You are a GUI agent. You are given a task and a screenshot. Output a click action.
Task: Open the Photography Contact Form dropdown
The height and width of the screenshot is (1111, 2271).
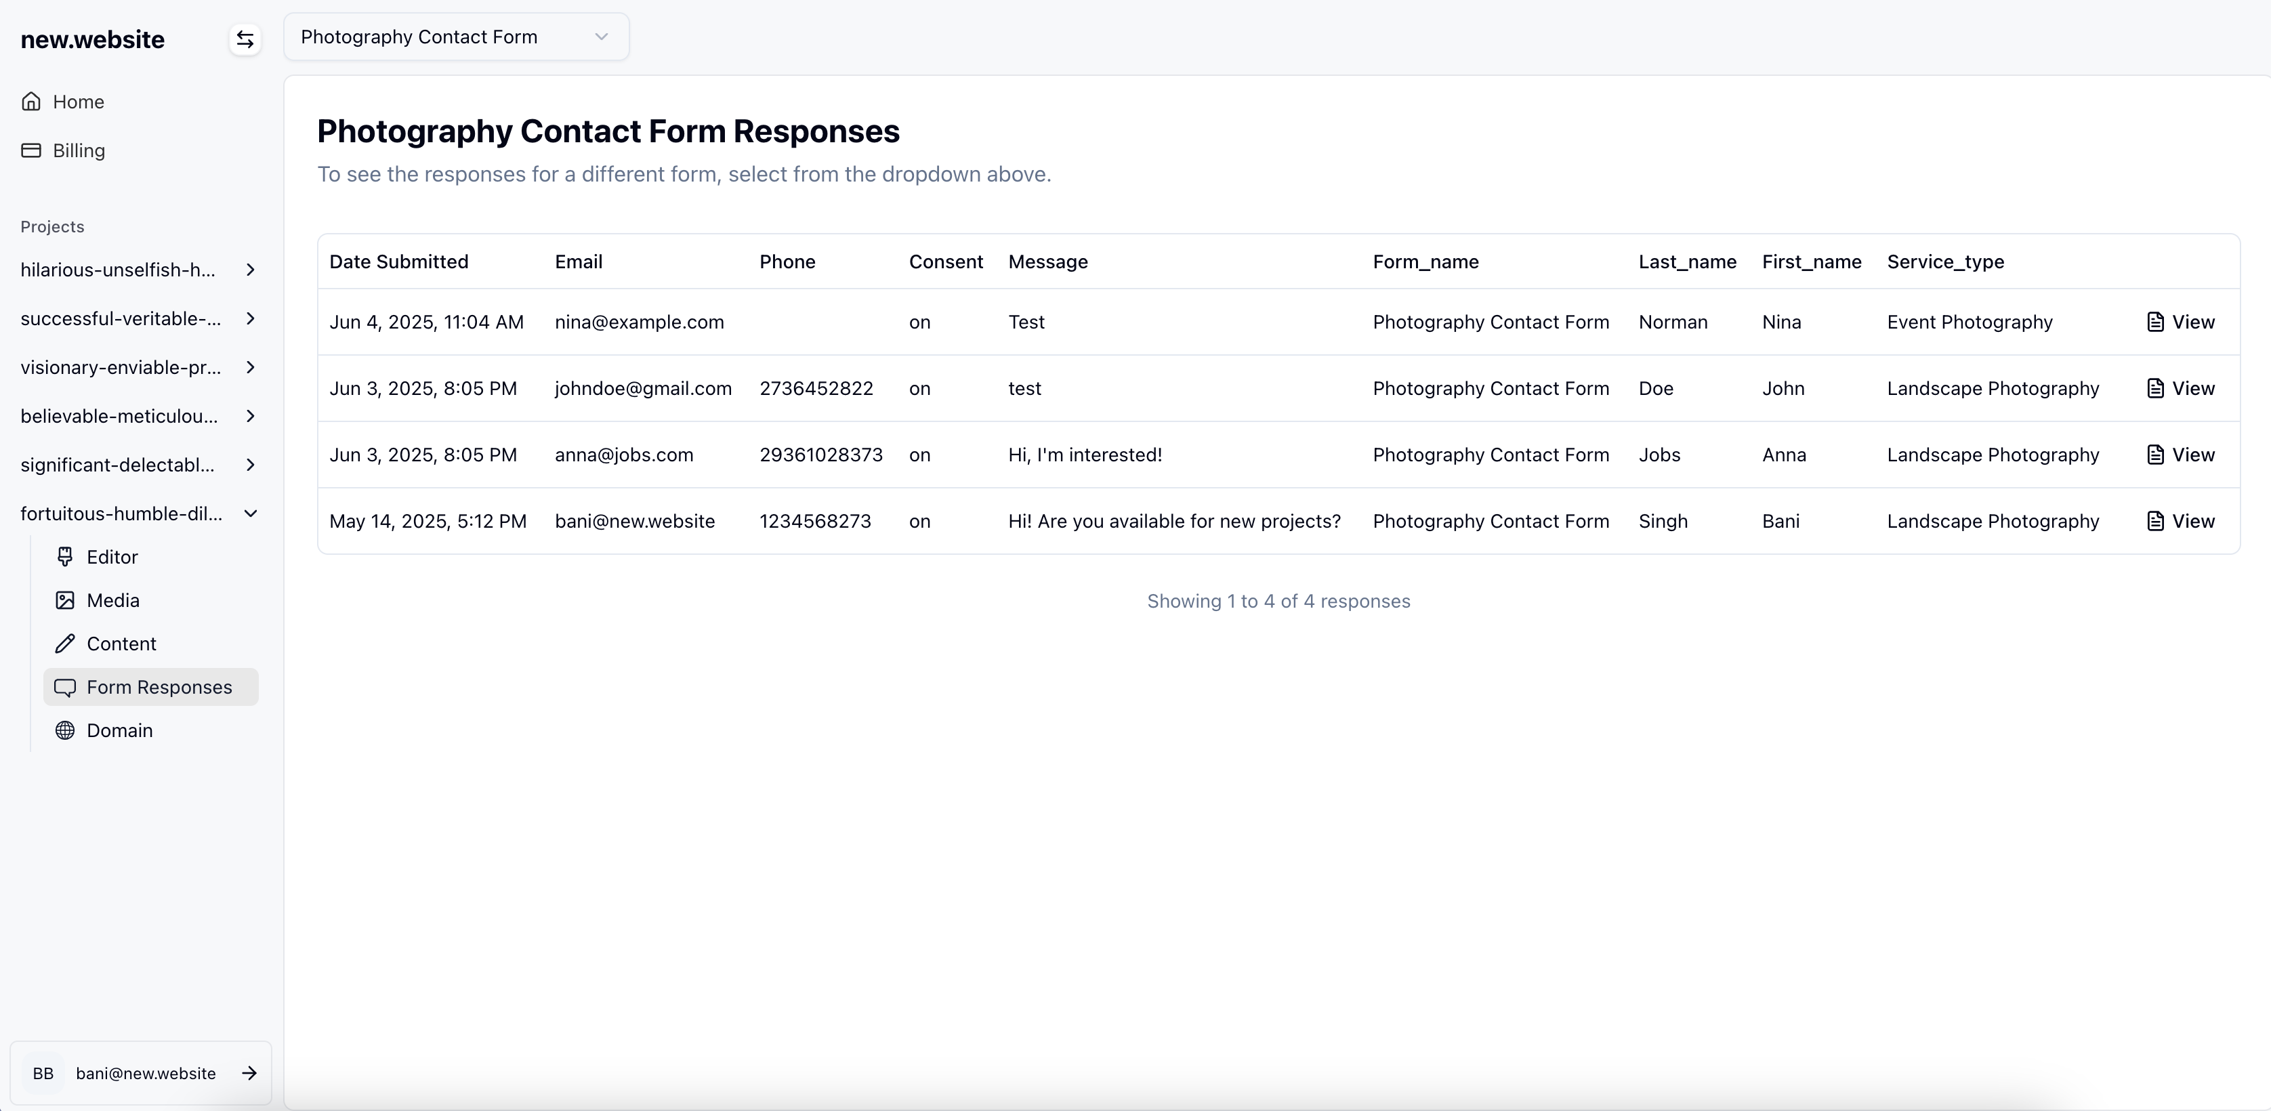pos(456,37)
